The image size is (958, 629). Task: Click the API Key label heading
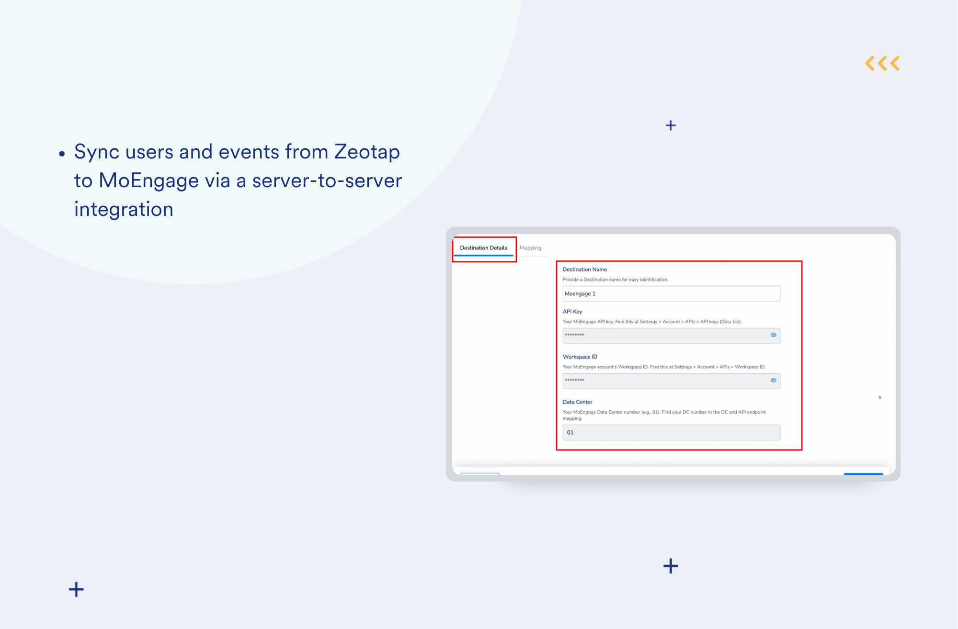572,311
